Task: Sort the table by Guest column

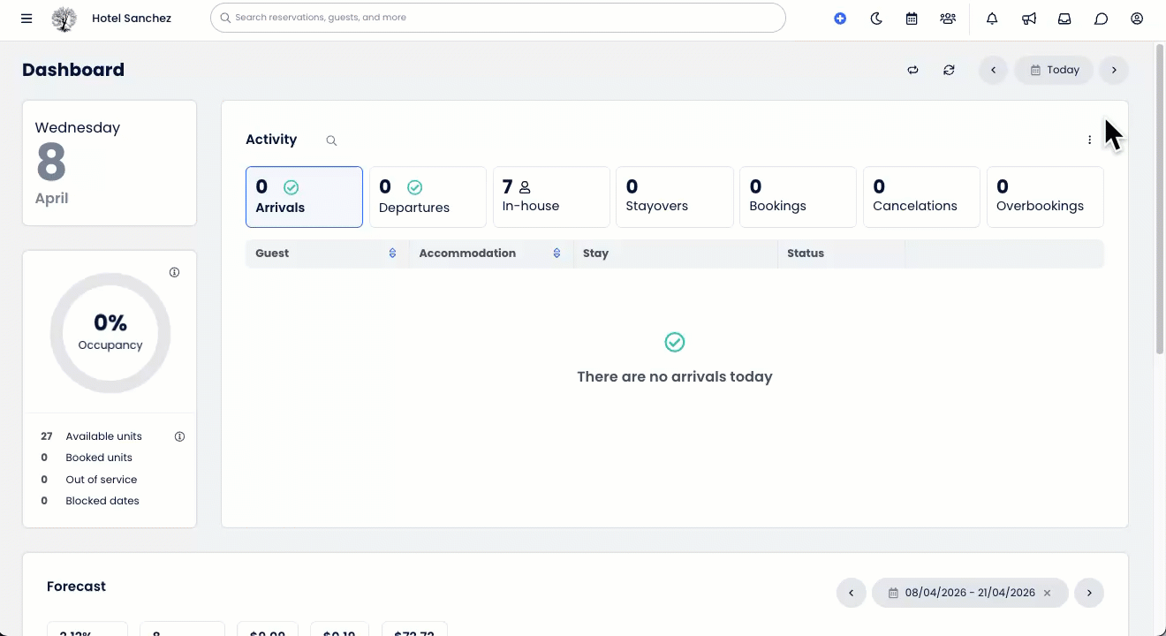Action: pyautogui.click(x=392, y=254)
